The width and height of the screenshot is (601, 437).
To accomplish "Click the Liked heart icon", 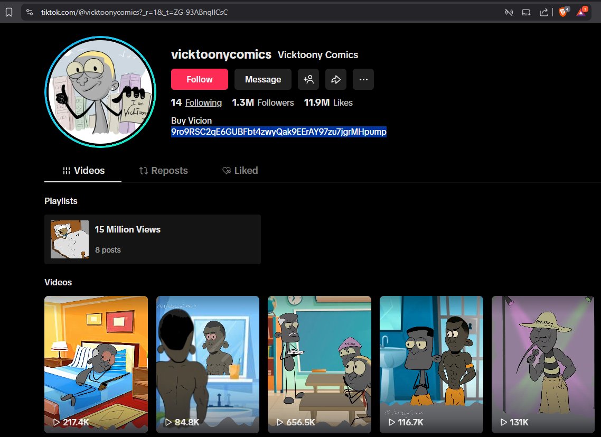I will pyautogui.click(x=227, y=171).
